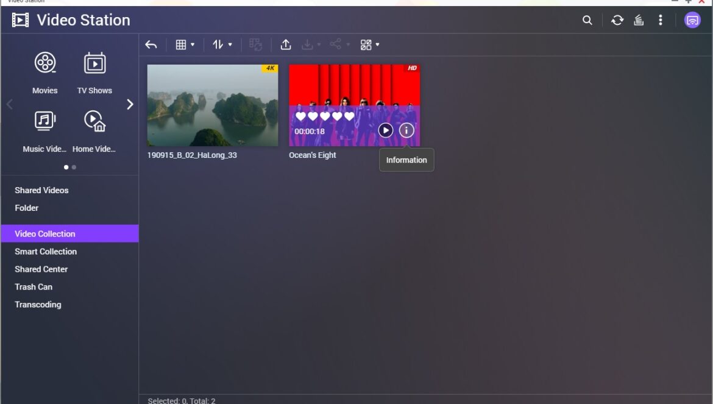Click the multi-select toolbar icon

click(255, 44)
